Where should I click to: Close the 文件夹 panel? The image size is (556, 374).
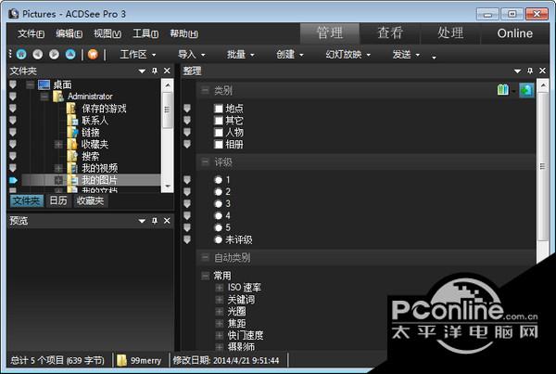pos(167,71)
